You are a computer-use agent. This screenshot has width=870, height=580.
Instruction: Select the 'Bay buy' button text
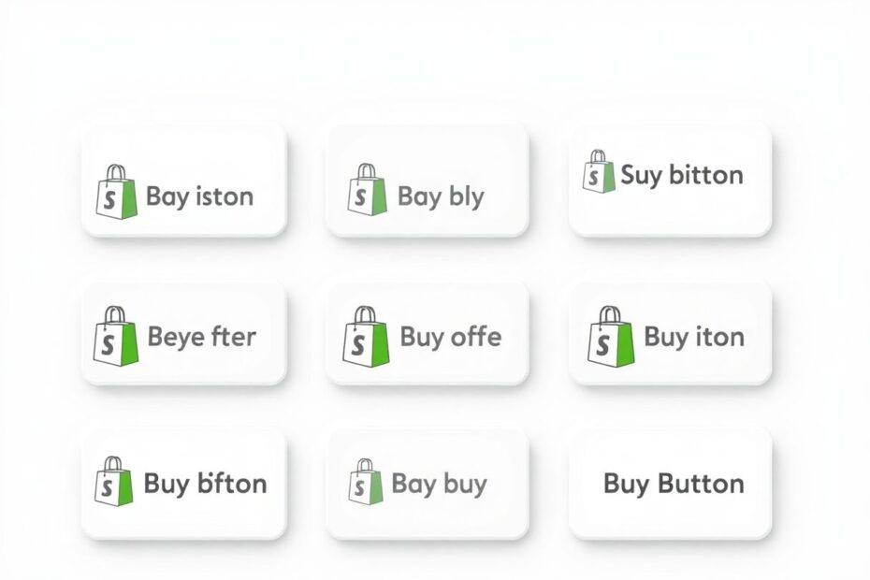tap(439, 484)
